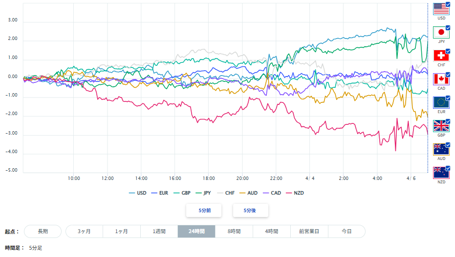Image resolution: width=455 pixels, height=257 pixels.
Task: Toggle the USD series in legend
Action: [137, 193]
